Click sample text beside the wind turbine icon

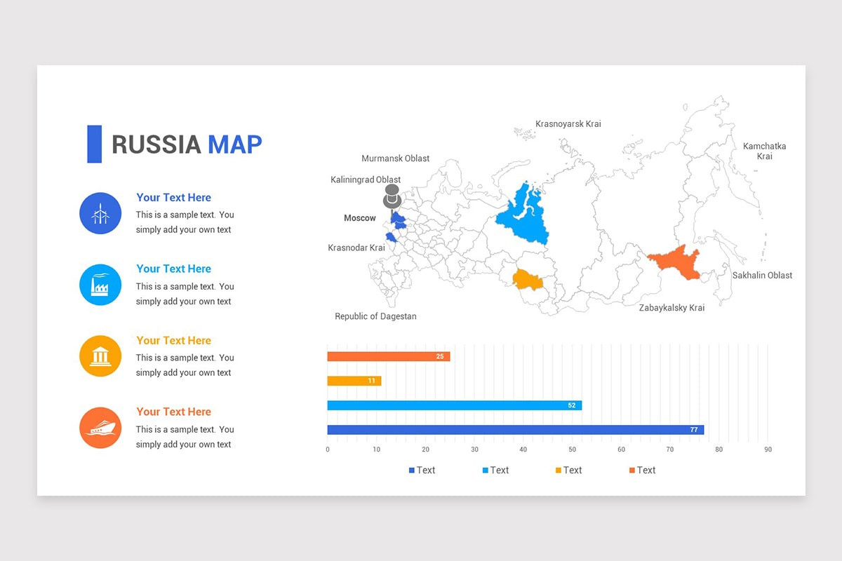(x=185, y=222)
